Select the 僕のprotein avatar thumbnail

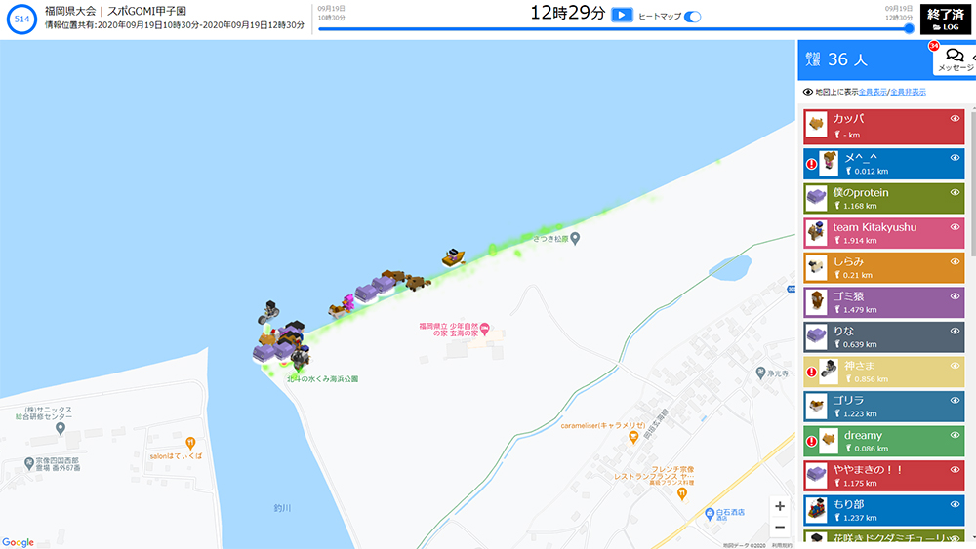(816, 199)
